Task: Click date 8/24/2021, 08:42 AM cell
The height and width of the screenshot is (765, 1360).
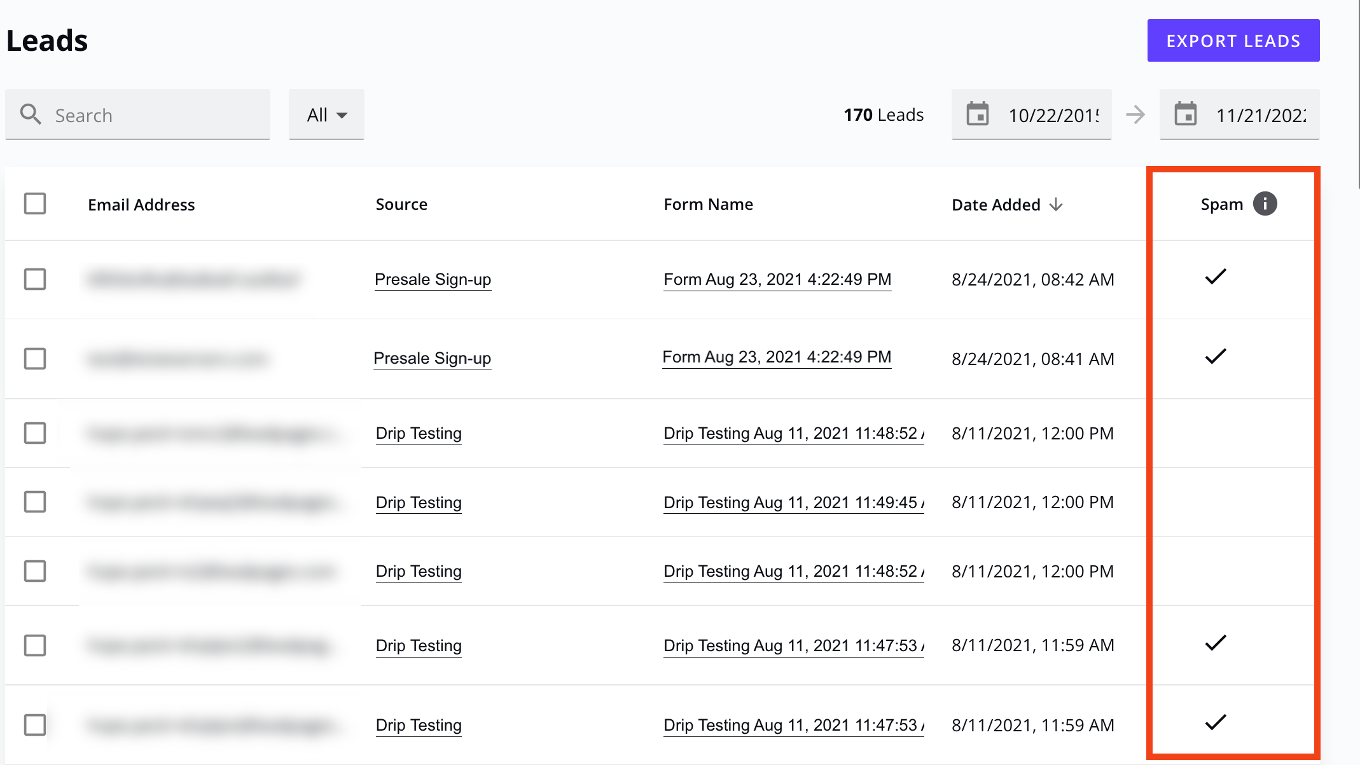Action: 1033,280
